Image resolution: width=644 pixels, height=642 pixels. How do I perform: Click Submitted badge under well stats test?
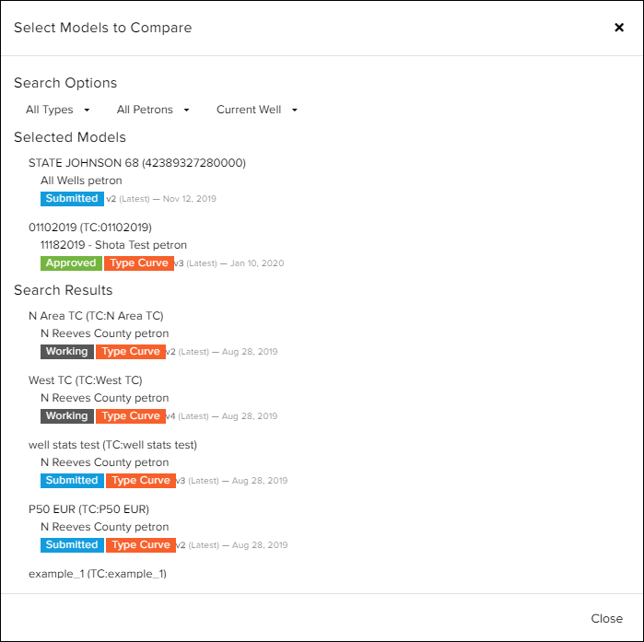coord(72,480)
